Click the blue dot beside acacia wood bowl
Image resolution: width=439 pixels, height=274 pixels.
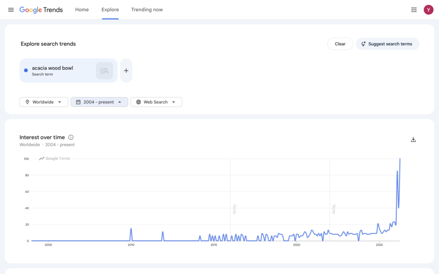tap(26, 71)
